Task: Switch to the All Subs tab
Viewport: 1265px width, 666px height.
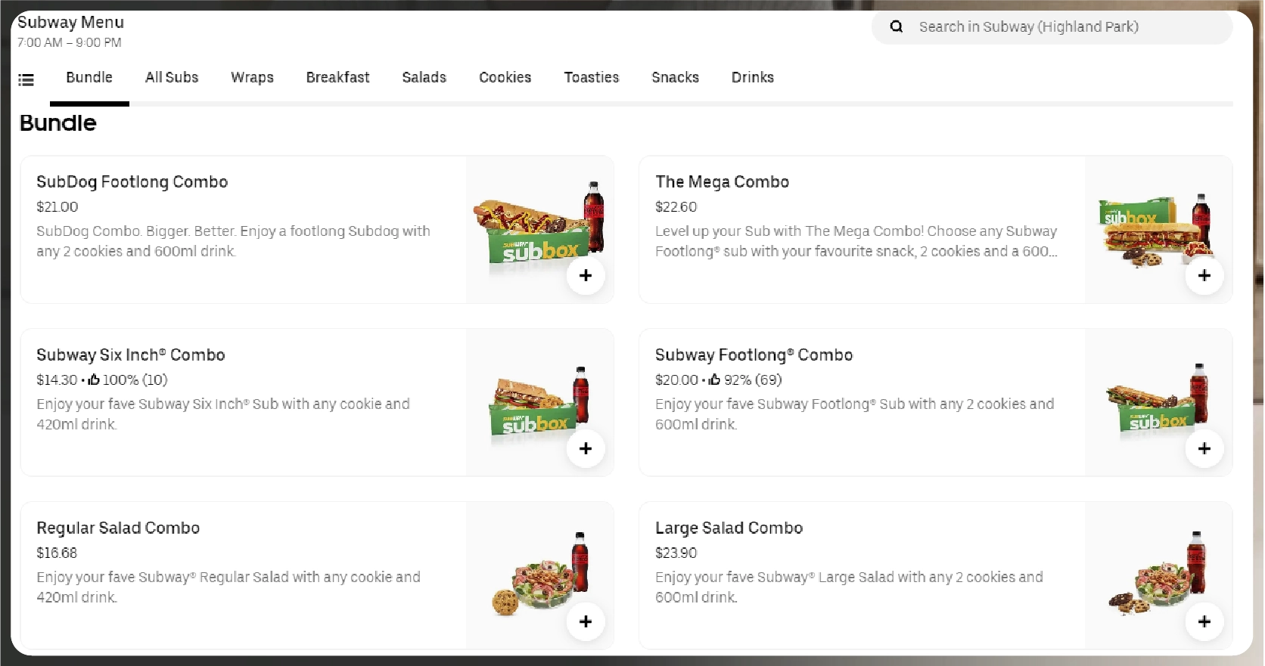Action: coord(172,78)
